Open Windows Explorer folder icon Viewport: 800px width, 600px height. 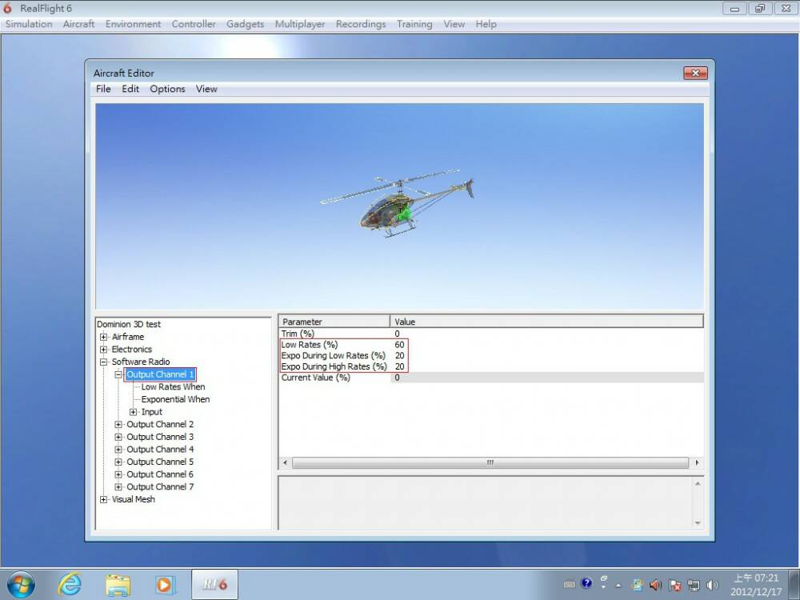pos(118,585)
